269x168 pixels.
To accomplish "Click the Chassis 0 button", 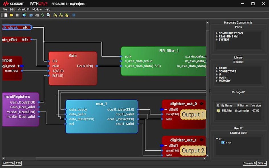I will click(249, 163).
